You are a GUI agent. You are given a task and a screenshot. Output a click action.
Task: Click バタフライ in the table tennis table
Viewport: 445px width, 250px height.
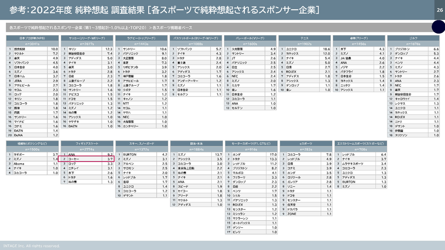click(x=347, y=72)
